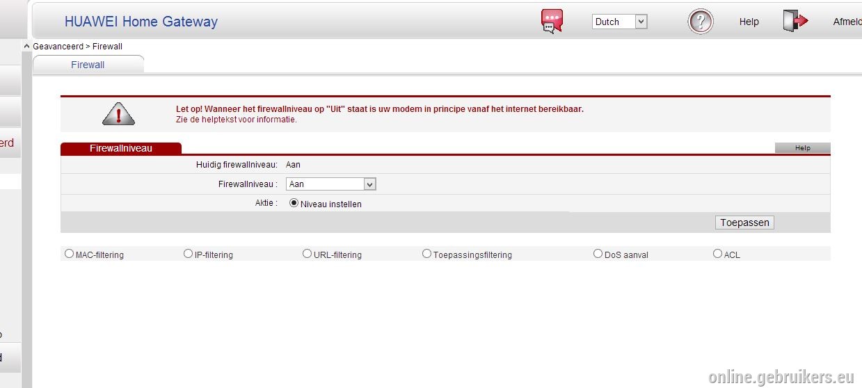Viewport: 862px width, 388px height.
Task: Open the Help link in header
Action: (749, 22)
